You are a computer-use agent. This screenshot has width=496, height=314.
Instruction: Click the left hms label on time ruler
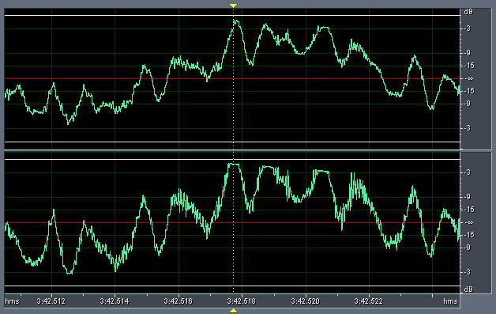click(x=13, y=301)
